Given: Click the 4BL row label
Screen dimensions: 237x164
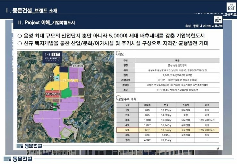Looking at the screenshot, I should tap(127, 125).
